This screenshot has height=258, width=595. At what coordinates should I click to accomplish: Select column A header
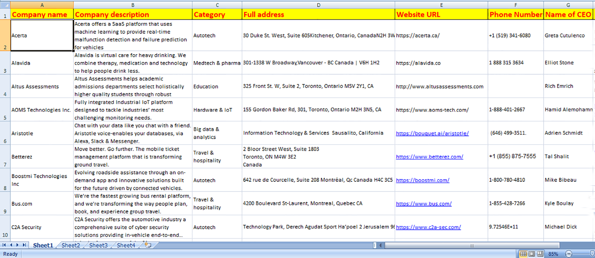[x=42, y=5]
